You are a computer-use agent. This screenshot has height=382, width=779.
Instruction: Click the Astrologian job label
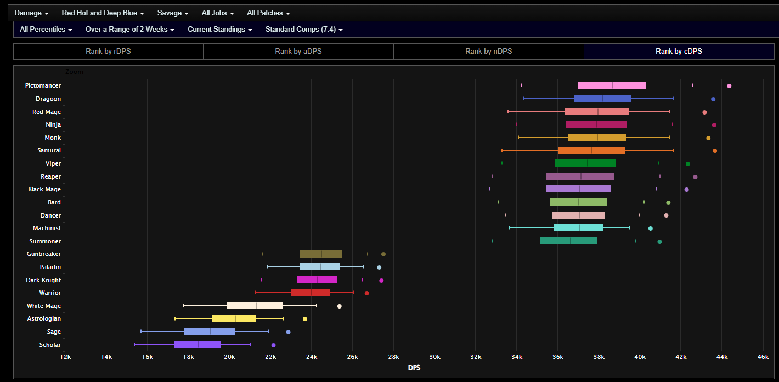(44, 318)
